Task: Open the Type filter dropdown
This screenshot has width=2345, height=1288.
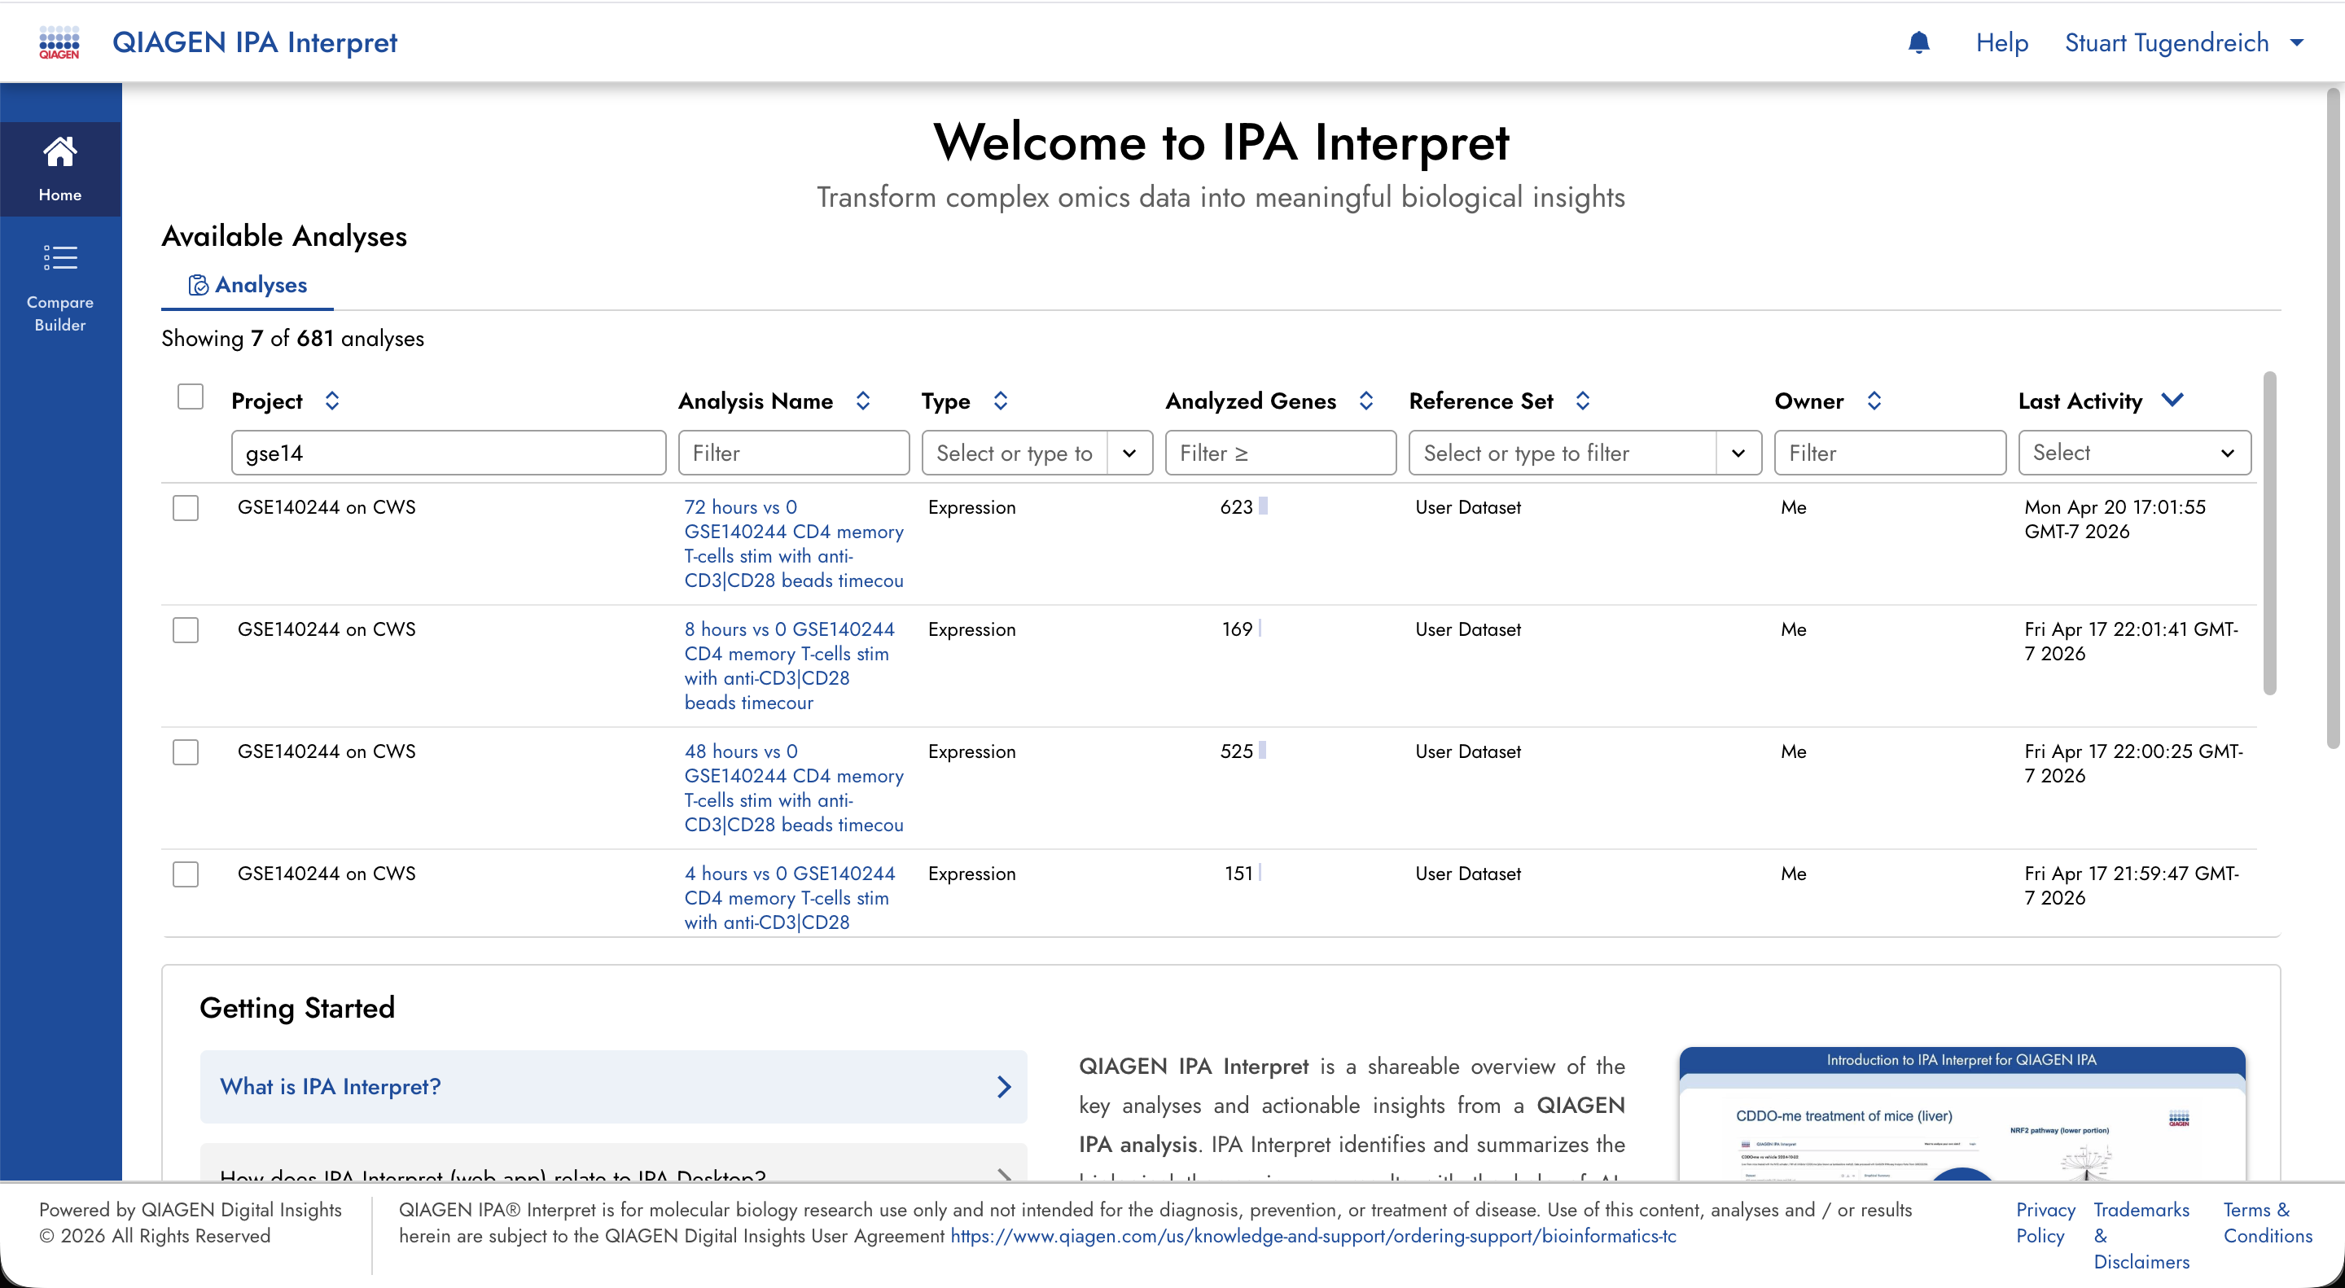Action: tap(1129, 453)
